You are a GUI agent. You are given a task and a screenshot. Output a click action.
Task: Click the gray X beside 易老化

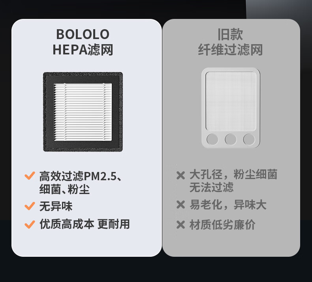pyautogui.click(x=180, y=205)
